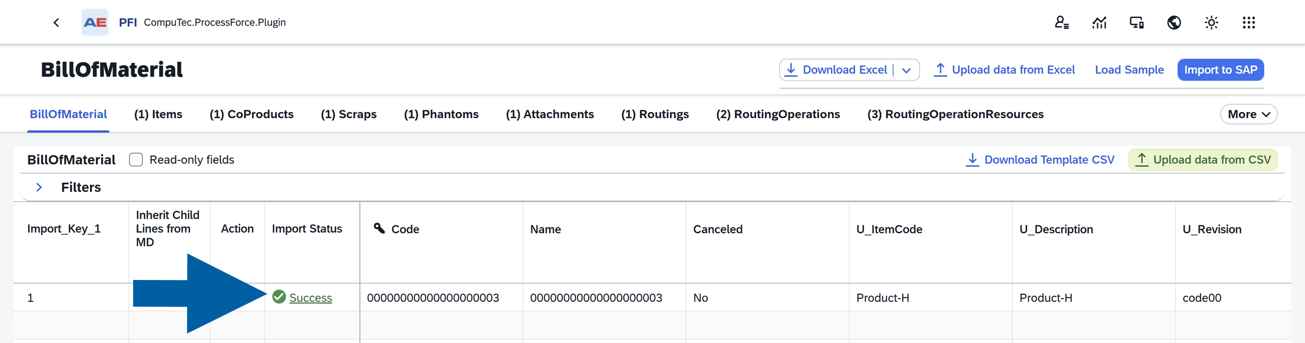Click the globe language icon
1305x343 pixels.
coord(1174,22)
